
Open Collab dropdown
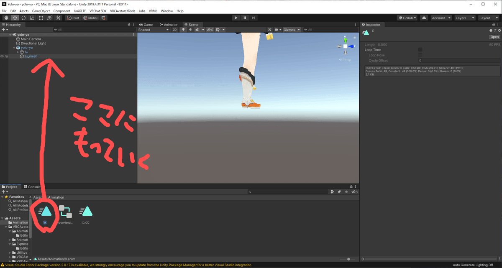point(407,18)
